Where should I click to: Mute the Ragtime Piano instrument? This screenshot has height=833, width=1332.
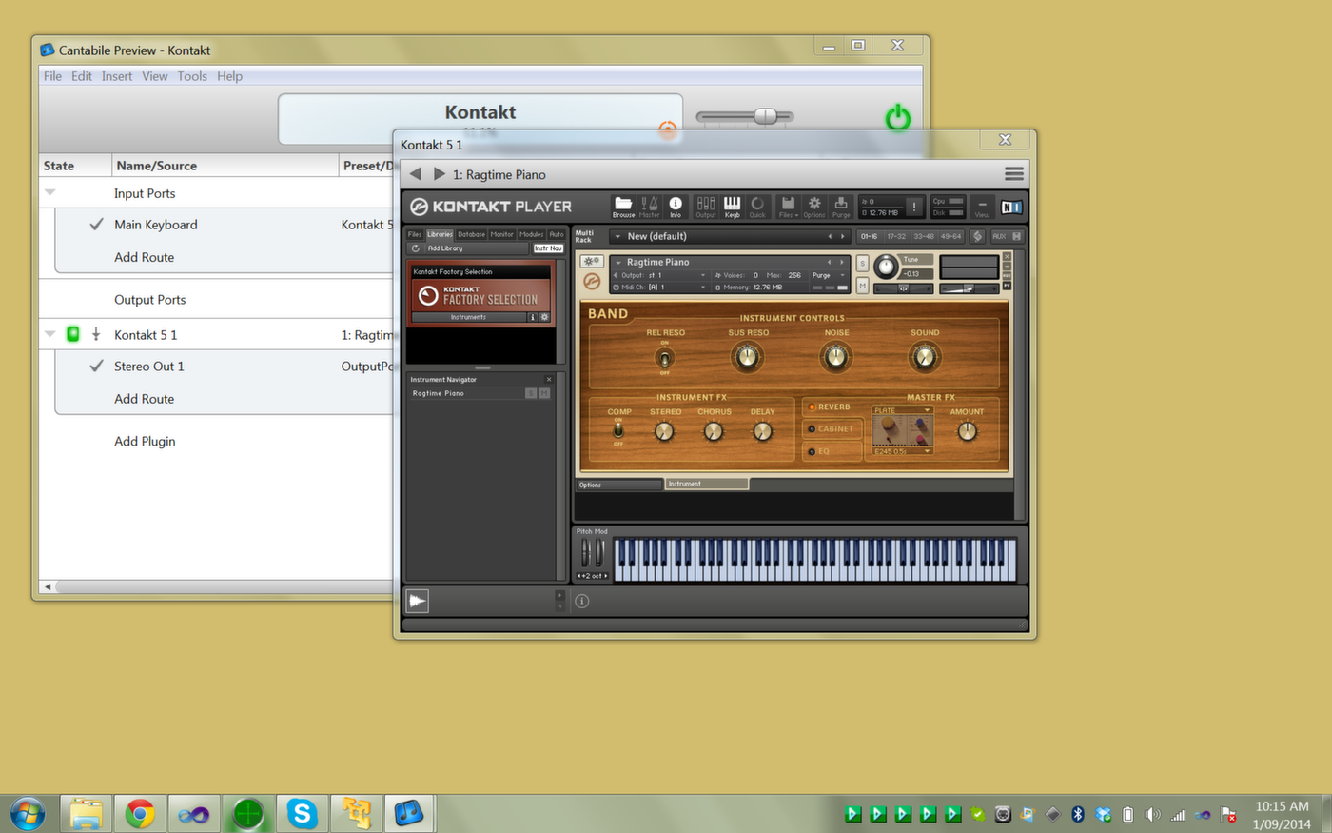pyautogui.click(x=863, y=286)
